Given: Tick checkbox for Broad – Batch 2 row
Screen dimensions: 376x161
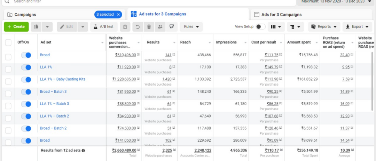Looking at the screenshot, I should (8, 130).
